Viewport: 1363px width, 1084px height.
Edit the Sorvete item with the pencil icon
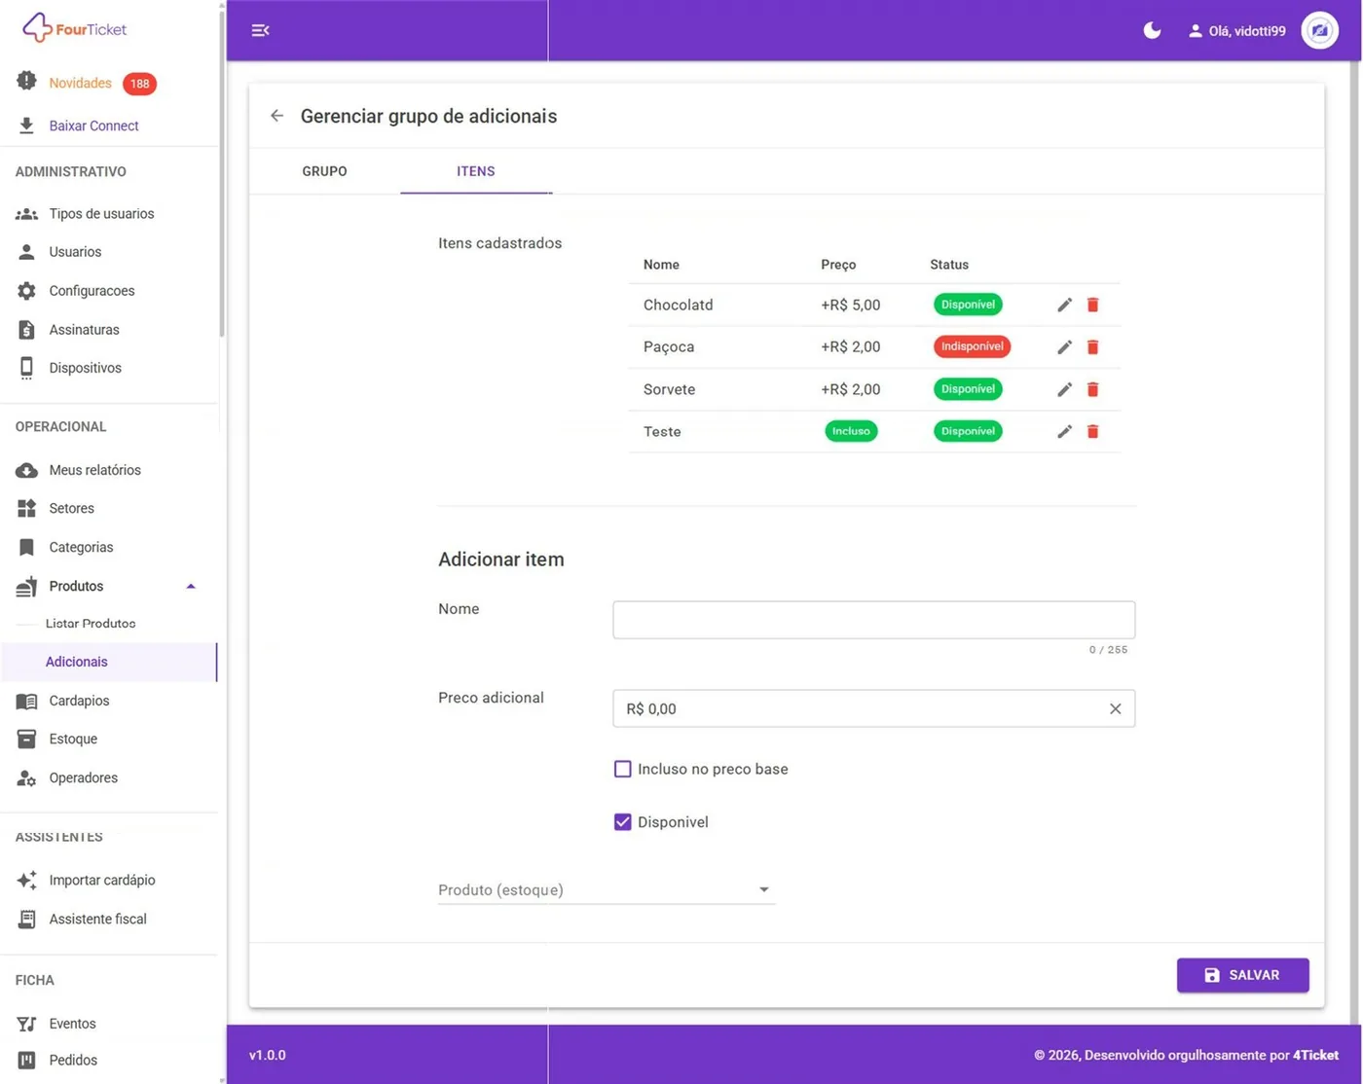pyautogui.click(x=1064, y=389)
